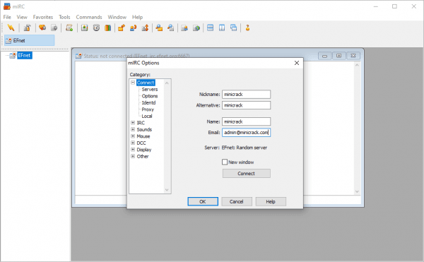Open the Options hammer toolbar icon

pos(27,28)
